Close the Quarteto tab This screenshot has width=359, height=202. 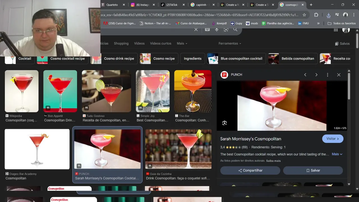[124, 5]
